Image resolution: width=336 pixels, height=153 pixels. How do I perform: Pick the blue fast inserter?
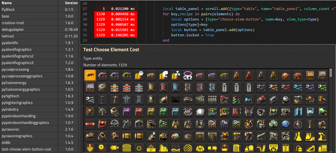298,87
